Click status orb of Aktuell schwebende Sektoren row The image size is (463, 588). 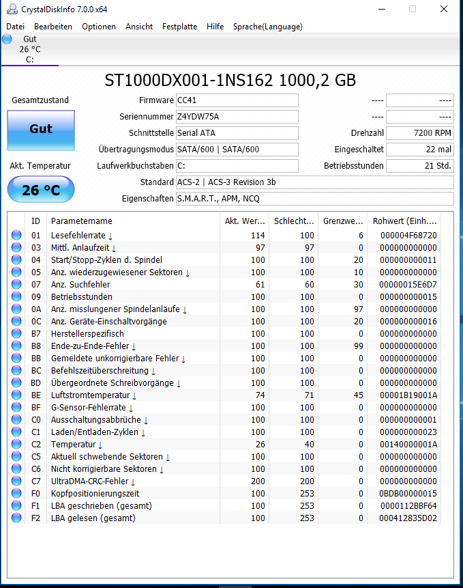pyautogui.click(x=16, y=457)
